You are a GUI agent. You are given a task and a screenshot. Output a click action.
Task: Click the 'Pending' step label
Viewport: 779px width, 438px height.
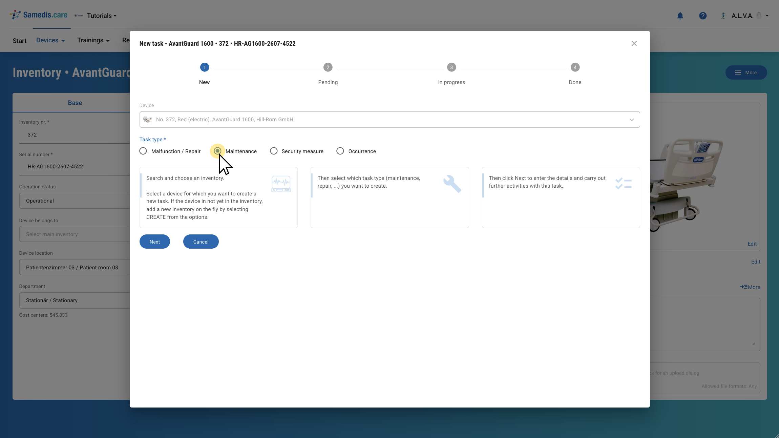(328, 82)
